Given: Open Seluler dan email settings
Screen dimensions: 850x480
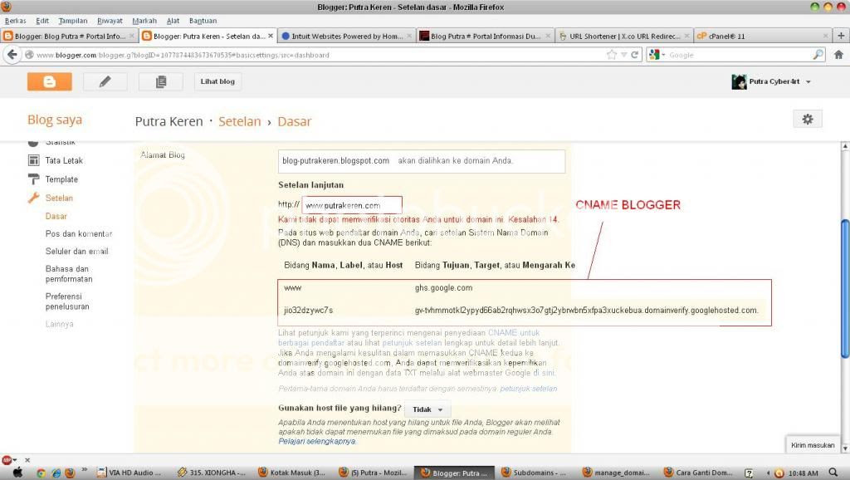Looking at the screenshot, I should coord(77,251).
